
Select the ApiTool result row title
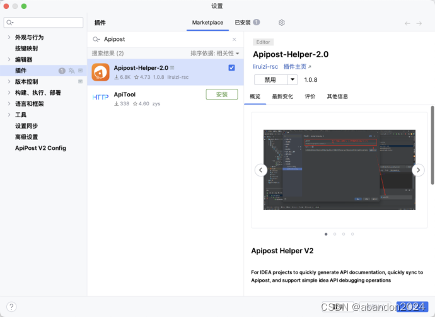(125, 95)
